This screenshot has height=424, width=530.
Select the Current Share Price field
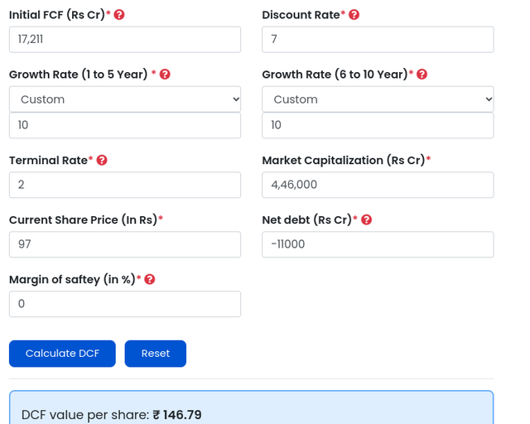pyautogui.click(x=125, y=244)
